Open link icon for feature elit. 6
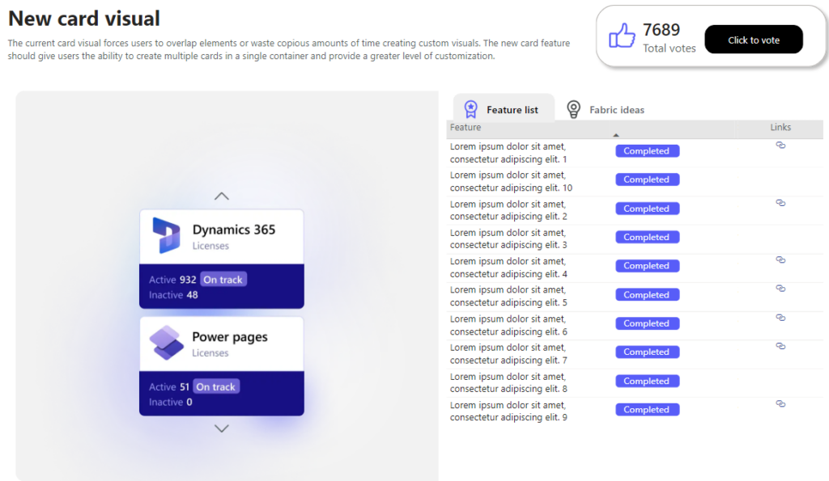829x481 pixels. (780, 318)
